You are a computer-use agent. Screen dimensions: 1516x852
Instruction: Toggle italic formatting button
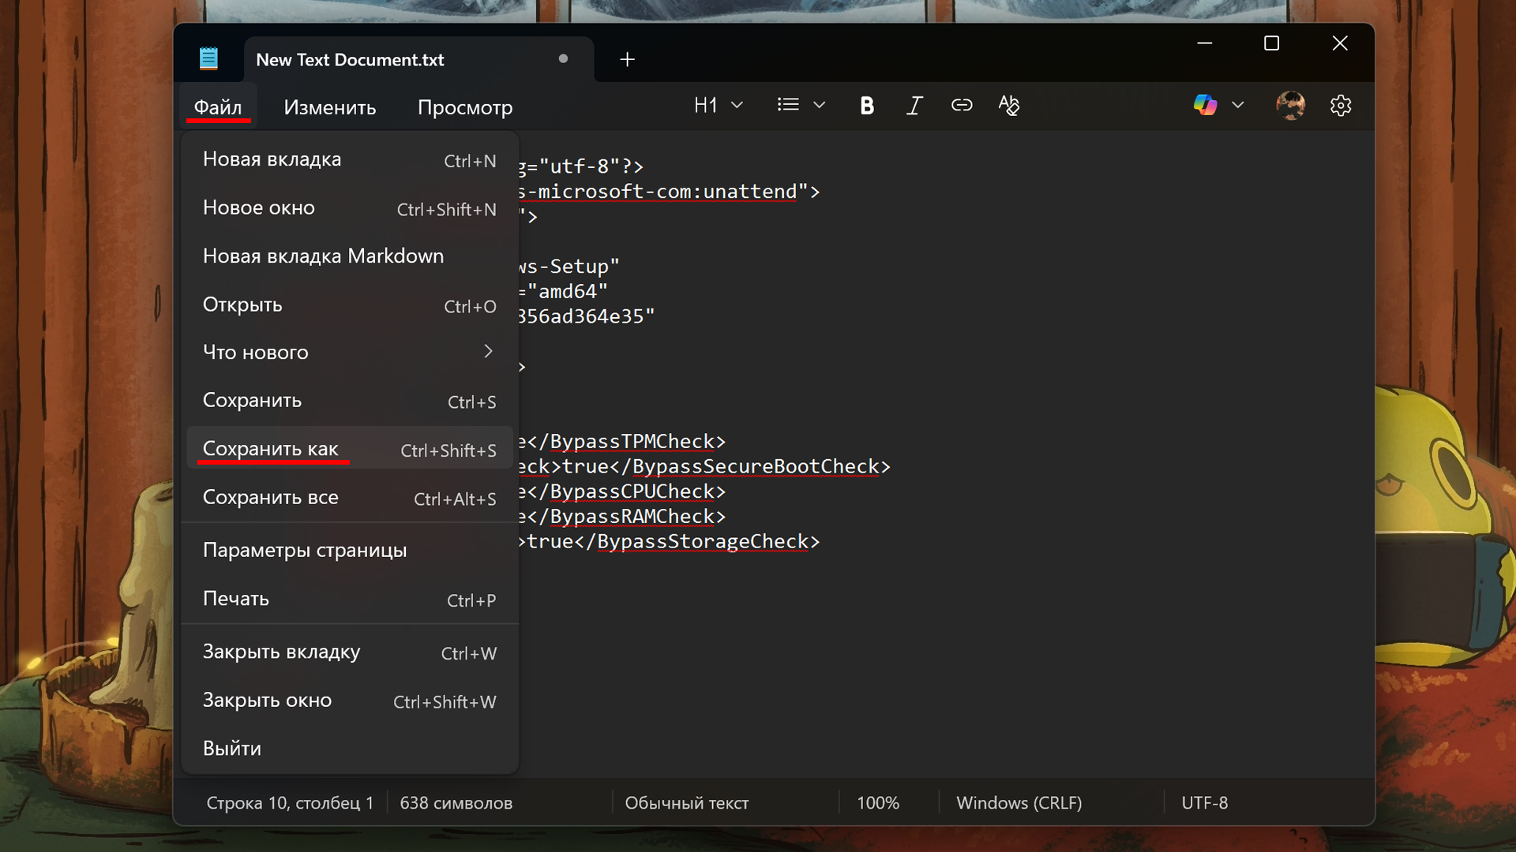coord(914,106)
